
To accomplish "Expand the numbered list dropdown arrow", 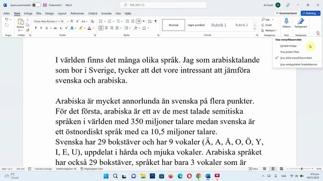I will pyautogui.click(x=113, y=21).
